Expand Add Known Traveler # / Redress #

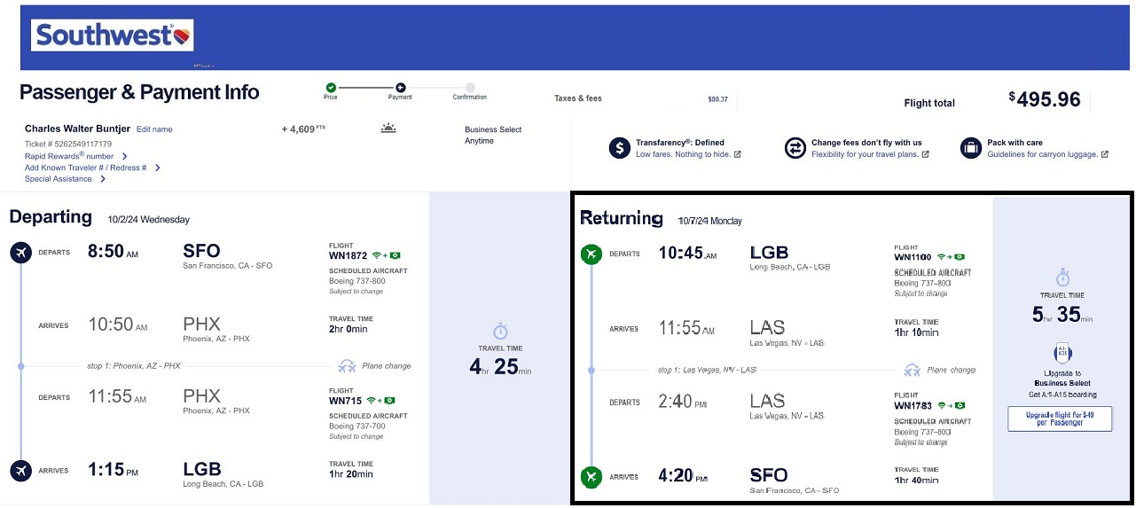click(x=158, y=168)
